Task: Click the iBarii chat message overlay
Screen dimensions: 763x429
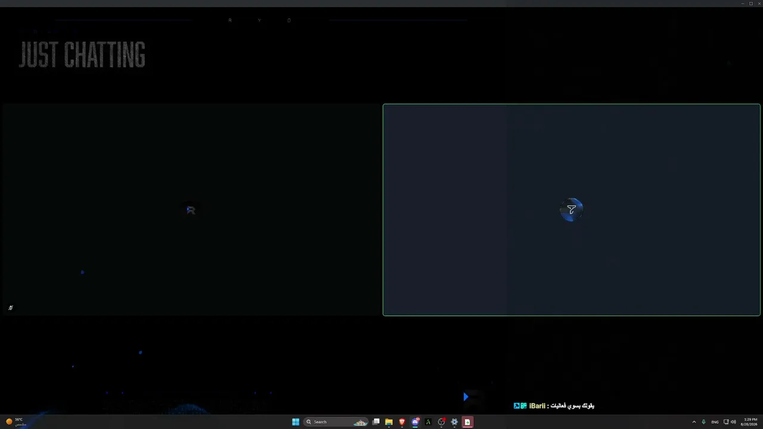Action: (x=554, y=406)
